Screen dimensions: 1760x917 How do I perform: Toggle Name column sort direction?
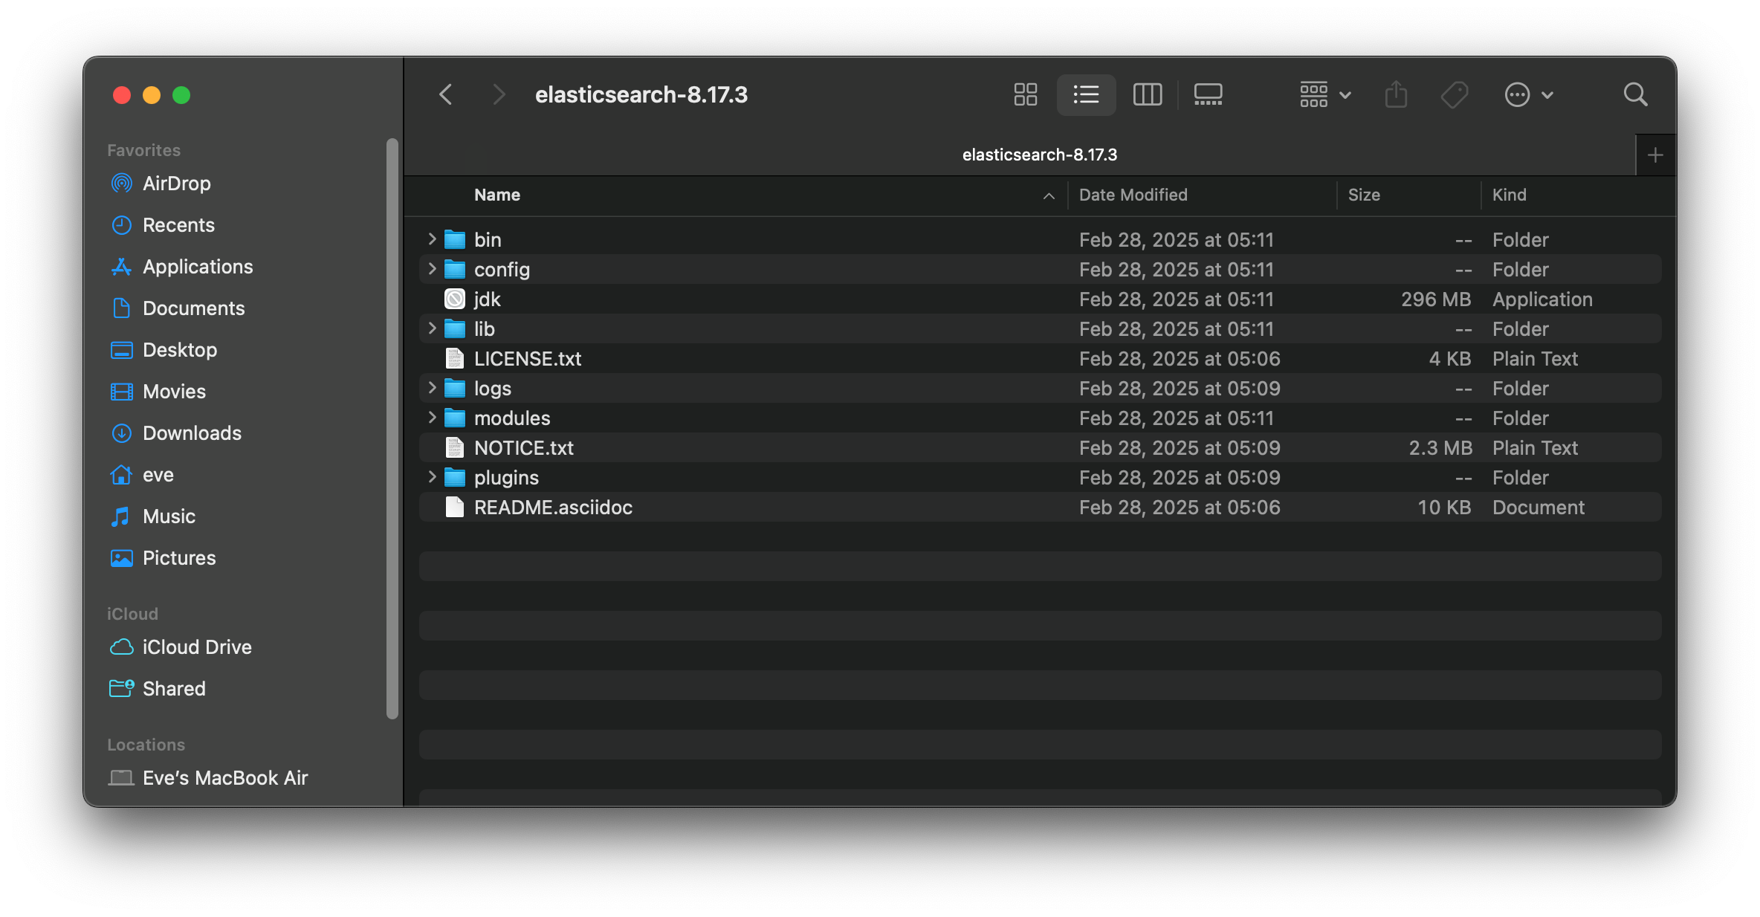(x=496, y=195)
